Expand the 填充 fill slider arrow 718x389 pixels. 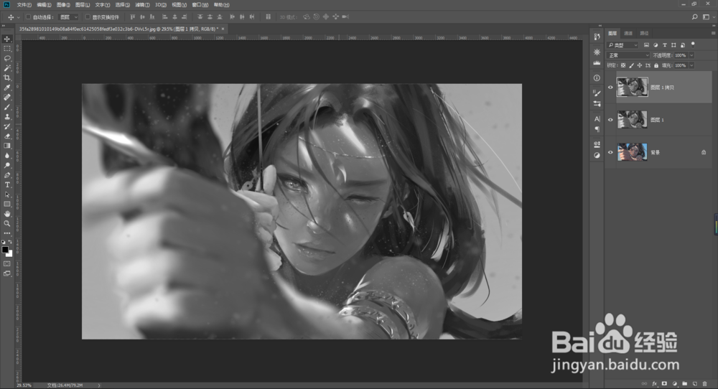click(691, 65)
